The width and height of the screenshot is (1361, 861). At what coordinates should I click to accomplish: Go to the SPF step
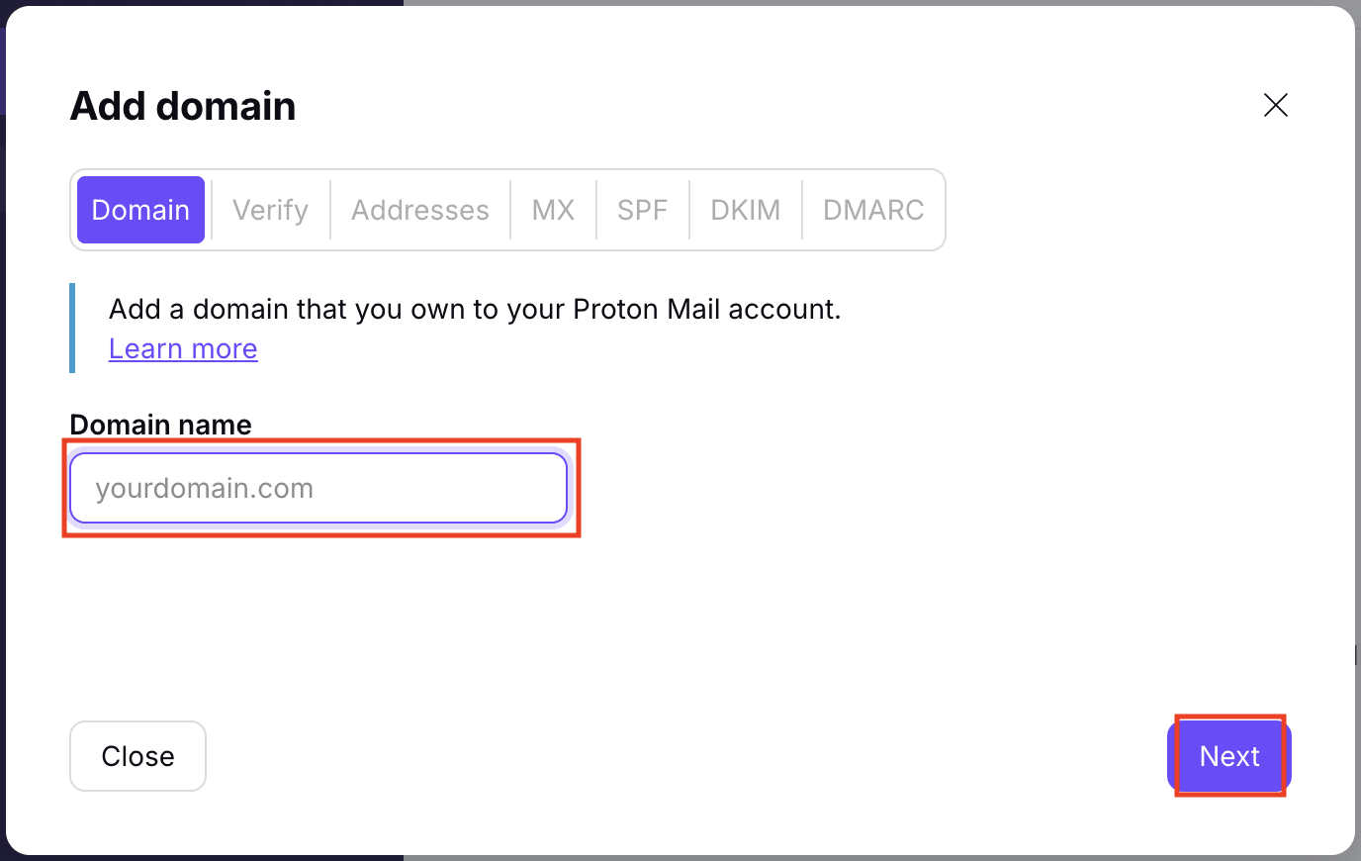[x=642, y=209]
